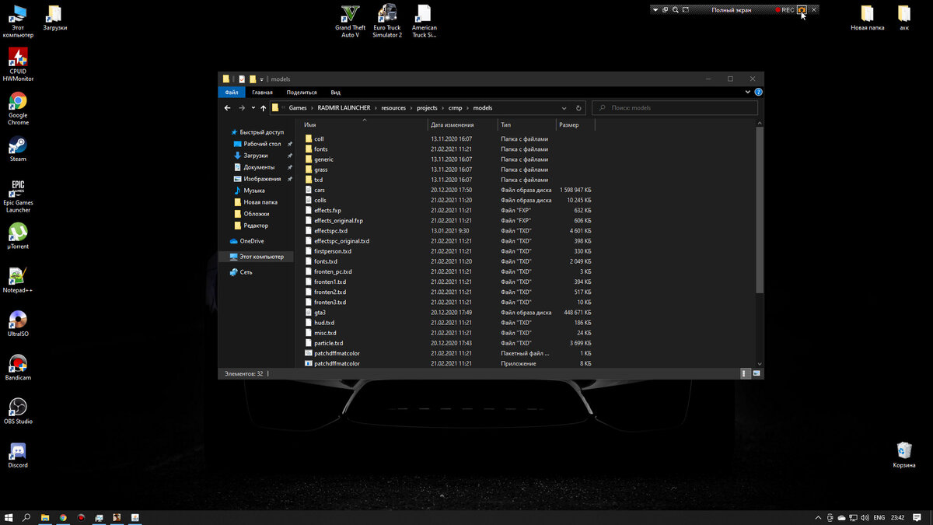
Task: Click the Explorer Forward arrow
Action: coord(242,108)
